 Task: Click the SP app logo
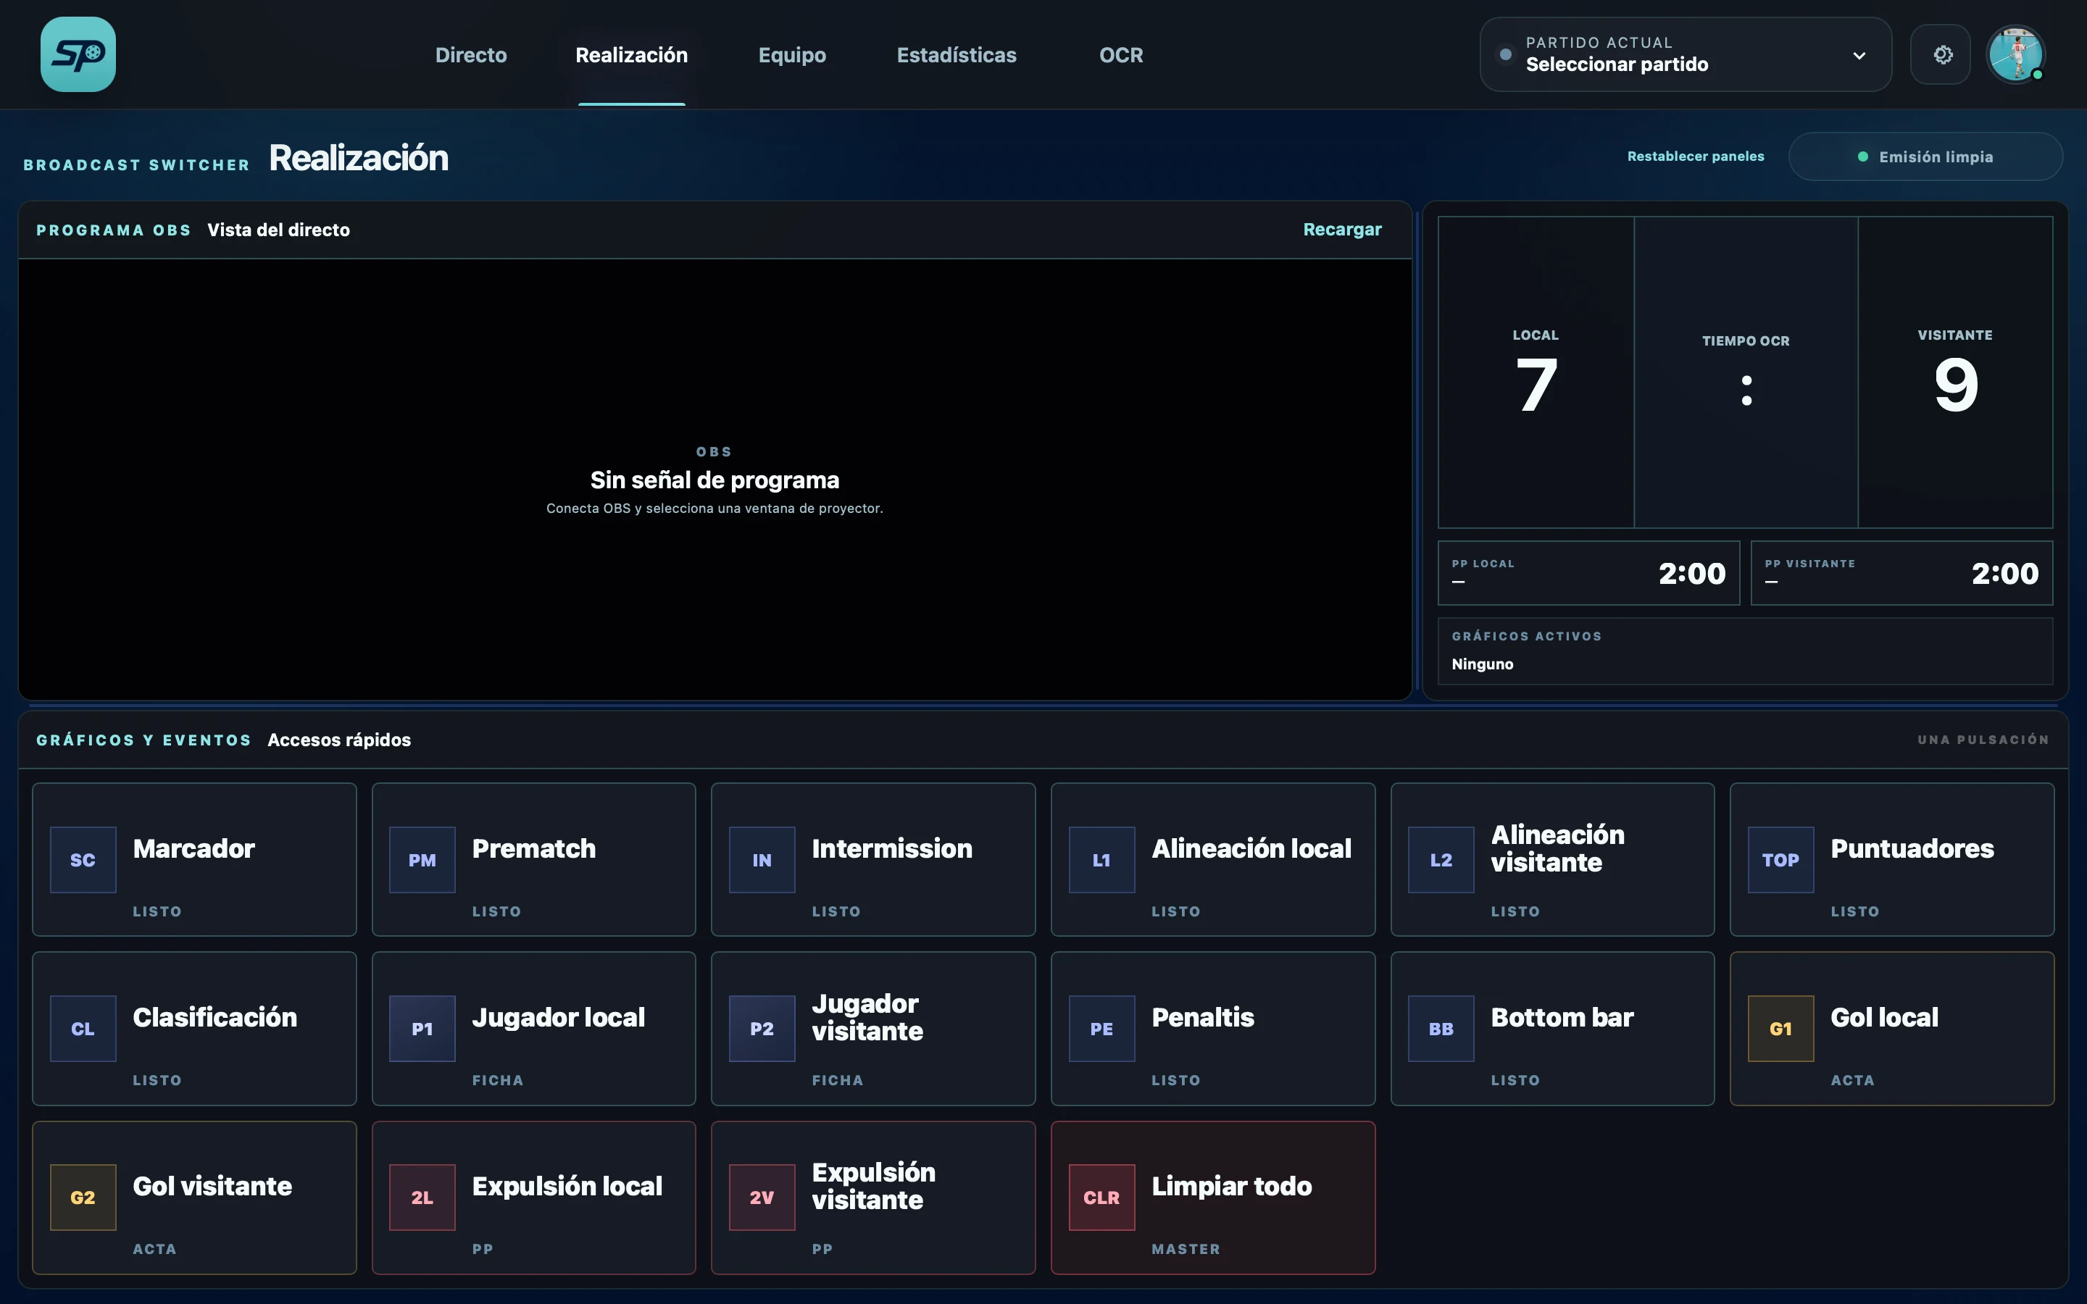[x=78, y=54]
